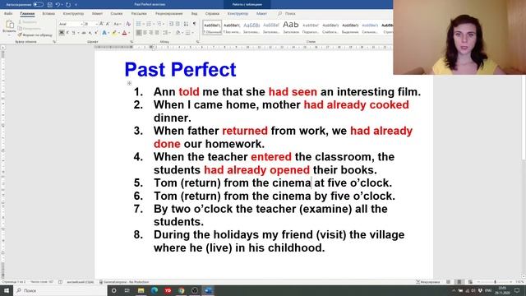Toggle the AutoSave switch in the title bar
The image size is (526, 296).
click(x=38, y=5)
